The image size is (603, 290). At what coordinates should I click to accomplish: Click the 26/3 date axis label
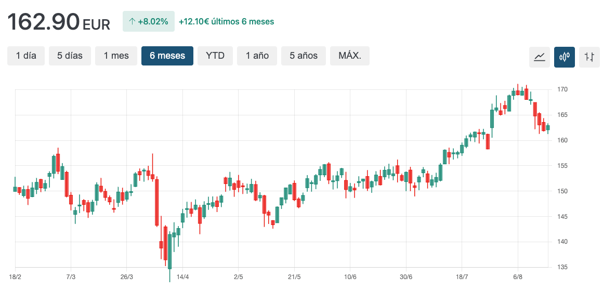(126, 278)
